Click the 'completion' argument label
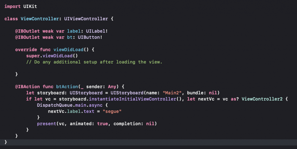 click(x=127, y=124)
